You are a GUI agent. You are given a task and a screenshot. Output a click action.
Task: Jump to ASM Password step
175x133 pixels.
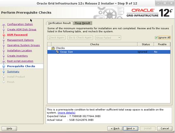(17, 35)
